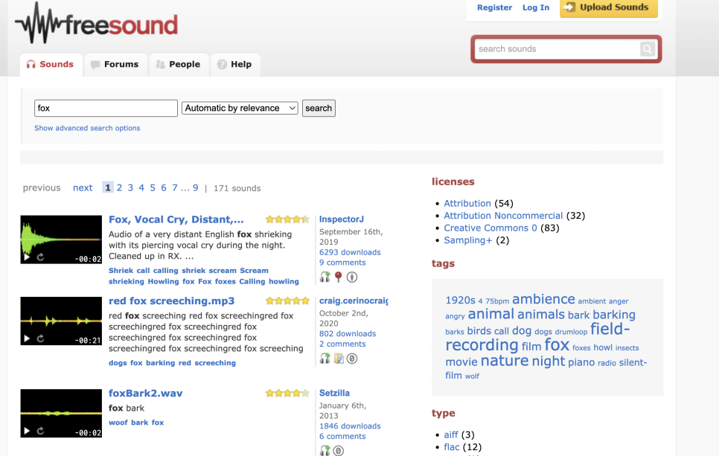Switch to the Sounds tab
Screen dimensions: 719x456
[x=51, y=64]
